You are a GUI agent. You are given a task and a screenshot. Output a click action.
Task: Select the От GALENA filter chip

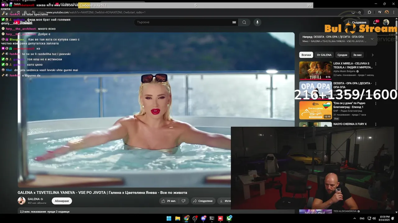pyautogui.click(x=324, y=55)
